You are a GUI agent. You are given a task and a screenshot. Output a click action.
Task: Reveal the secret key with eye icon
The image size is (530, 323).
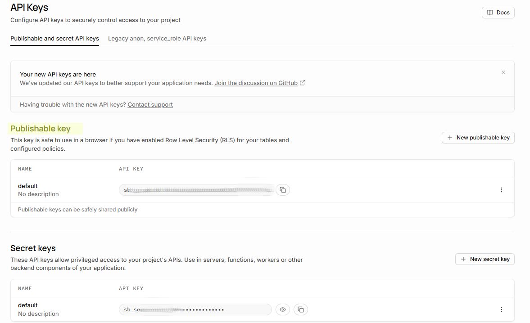click(283, 310)
